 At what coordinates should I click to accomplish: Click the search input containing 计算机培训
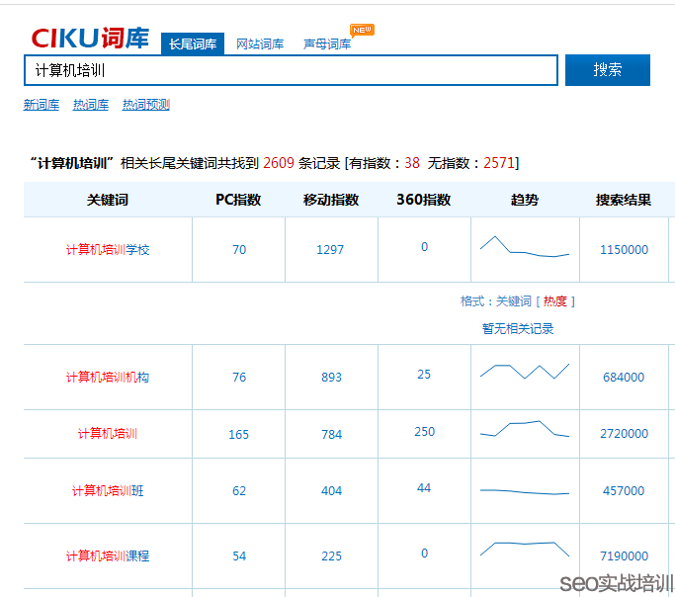coord(291,70)
